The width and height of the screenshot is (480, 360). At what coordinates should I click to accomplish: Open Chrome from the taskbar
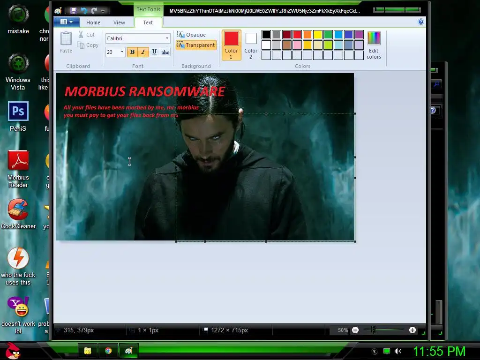[x=108, y=351]
